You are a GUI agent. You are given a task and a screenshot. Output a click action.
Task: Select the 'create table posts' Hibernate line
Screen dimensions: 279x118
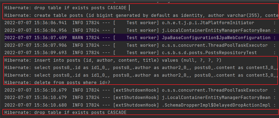[142, 15]
